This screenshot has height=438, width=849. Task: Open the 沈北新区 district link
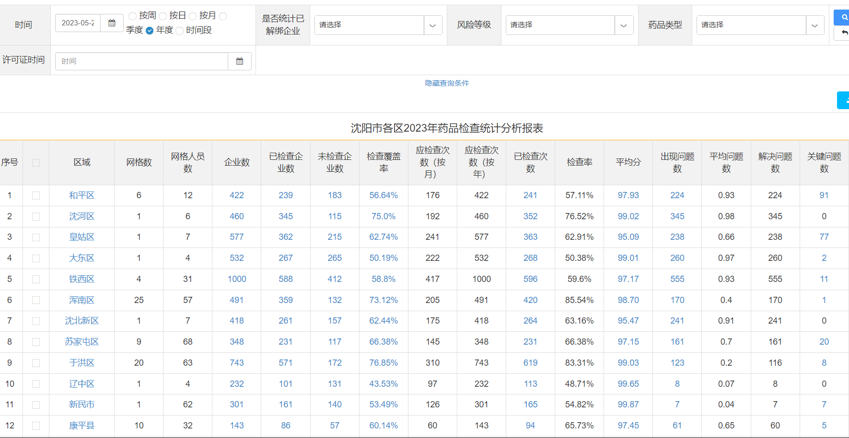coord(81,321)
